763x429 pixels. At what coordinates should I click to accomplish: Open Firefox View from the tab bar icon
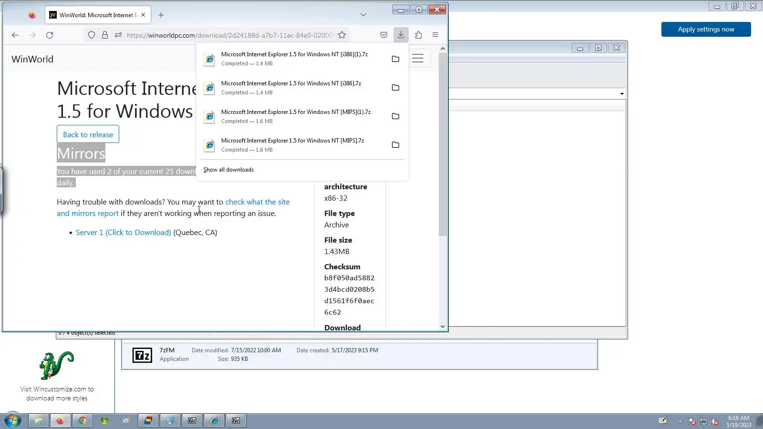coord(32,15)
